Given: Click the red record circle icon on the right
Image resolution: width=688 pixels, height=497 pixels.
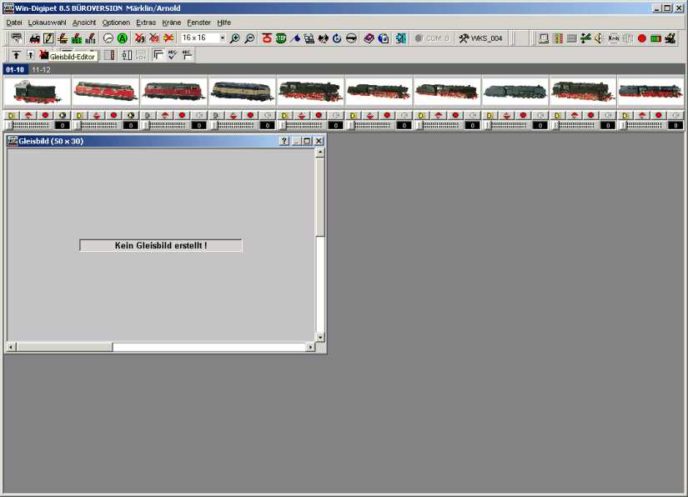Looking at the screenshot, I should [x=641, y=38].
